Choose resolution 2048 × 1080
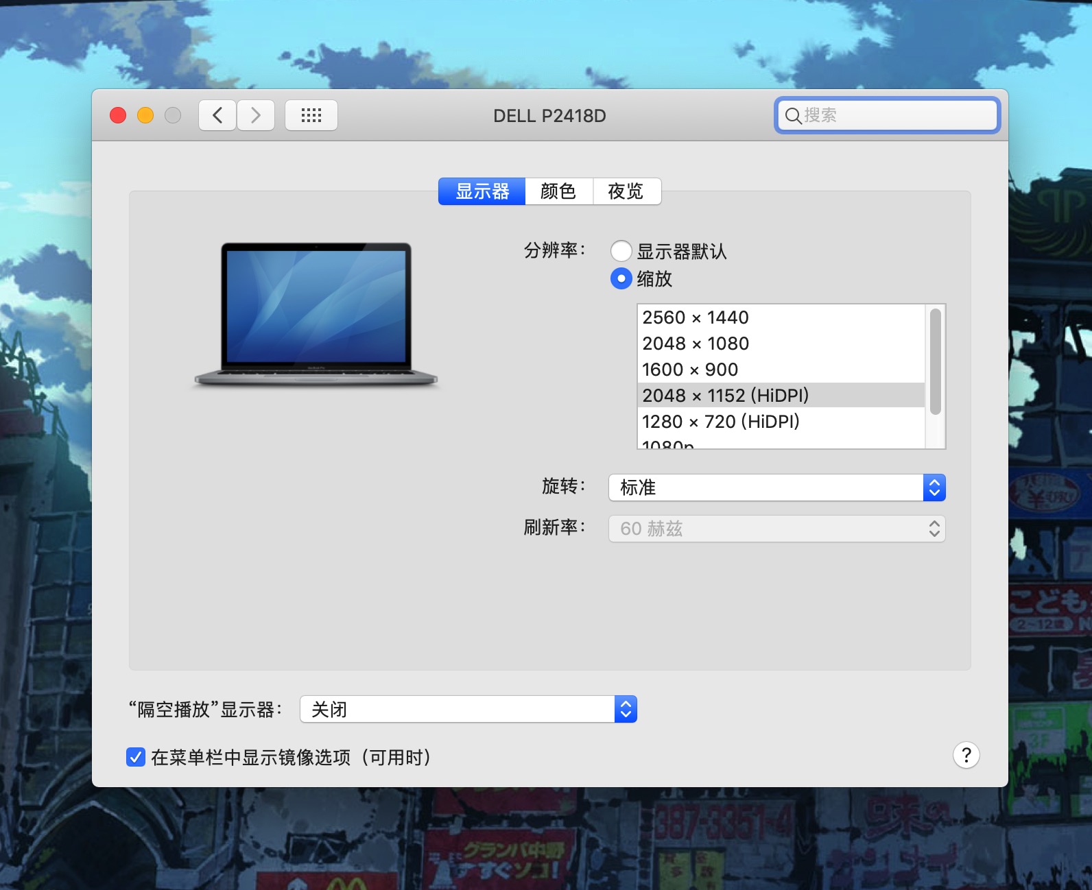Image resolution: width=1092 pixels, height=890 pixels. coord(781,344)
